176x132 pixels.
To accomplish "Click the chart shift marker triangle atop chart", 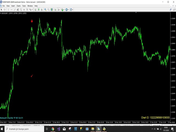I will point(136,13).
